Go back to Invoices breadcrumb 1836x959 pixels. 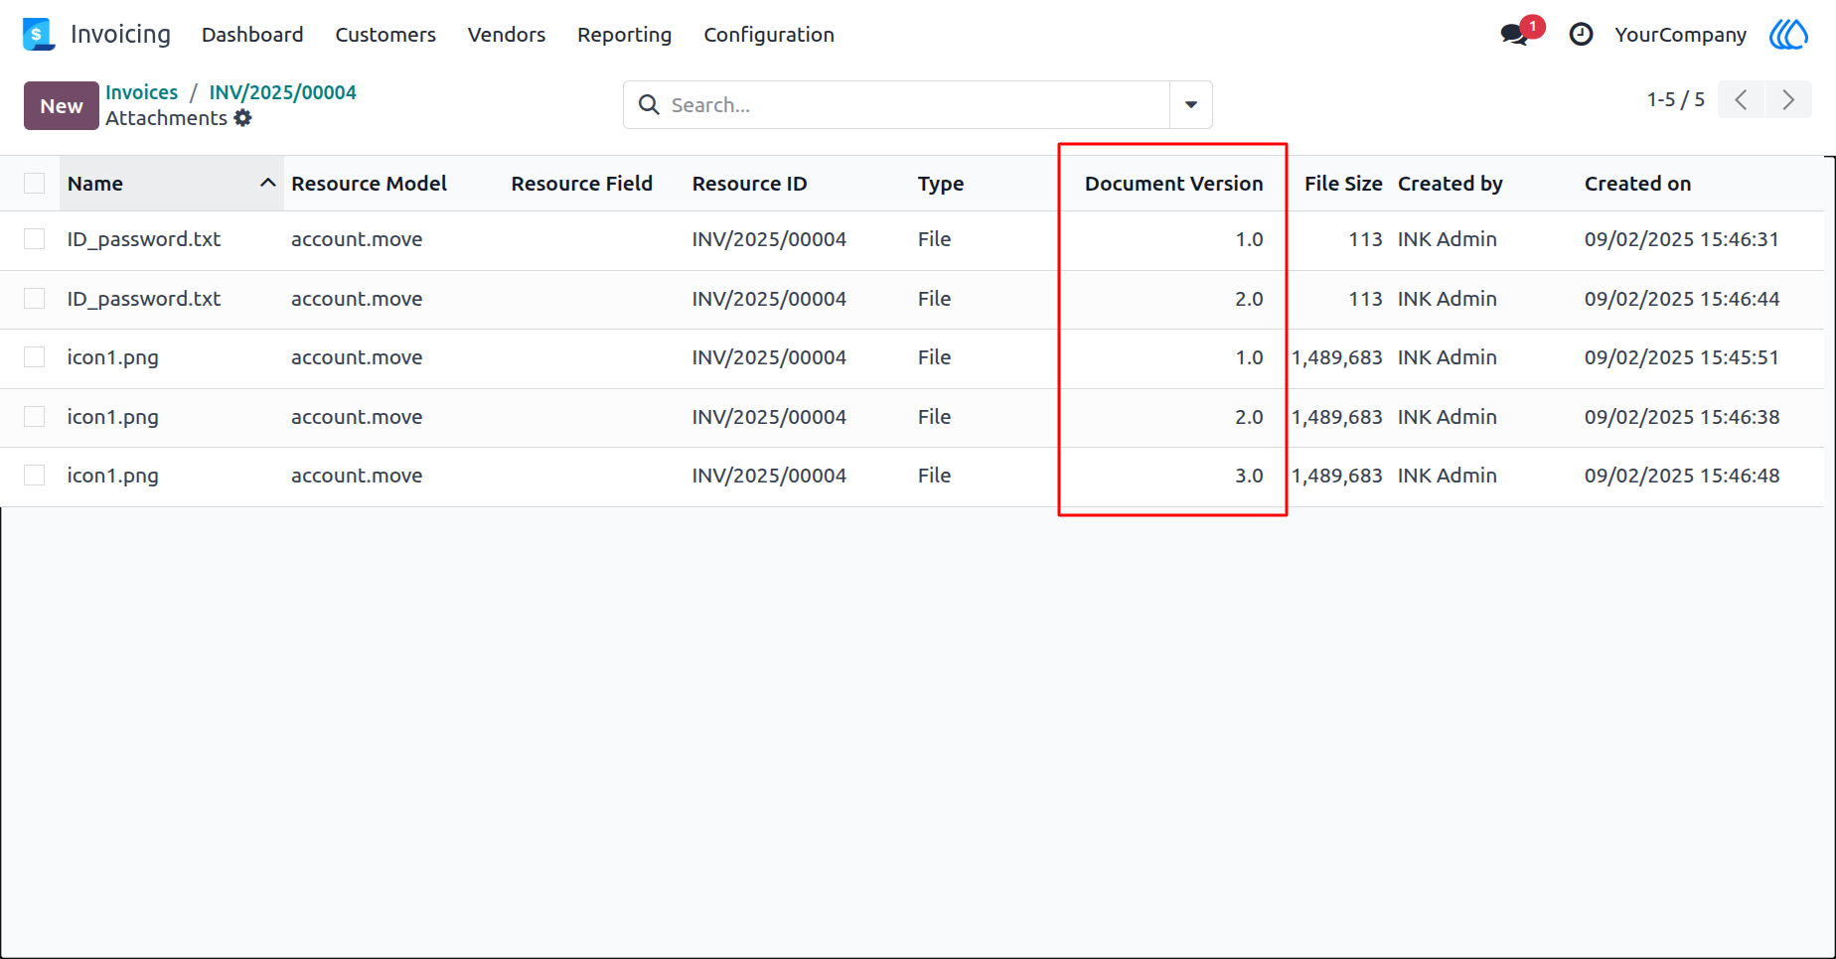(x=142, y=92)
